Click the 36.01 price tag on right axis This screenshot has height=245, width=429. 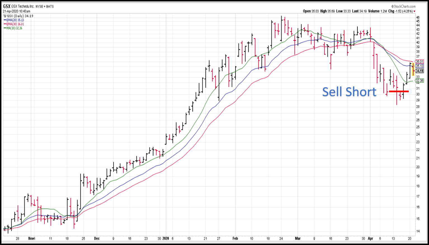click(419, 62)
